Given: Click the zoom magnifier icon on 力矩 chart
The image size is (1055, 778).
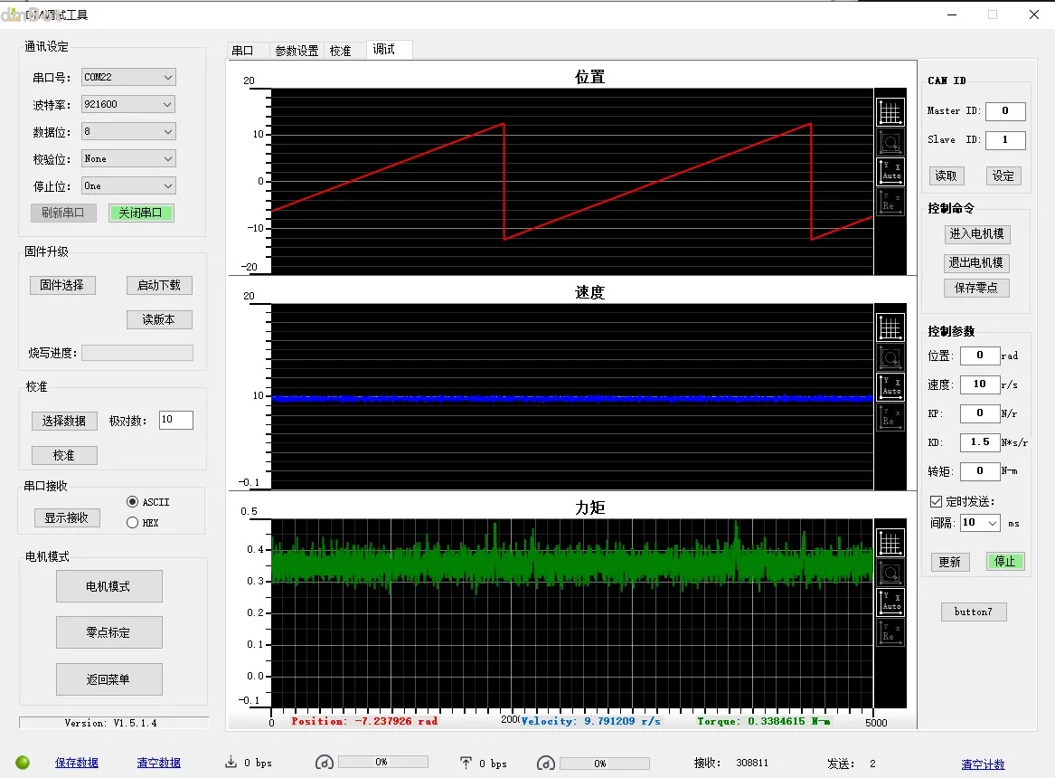Looking at the screenshot, I should click(x=890, y=573).
